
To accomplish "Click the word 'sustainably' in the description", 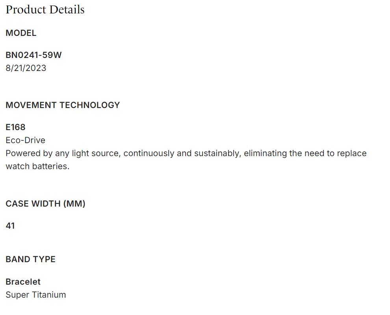I will [210, 153].
